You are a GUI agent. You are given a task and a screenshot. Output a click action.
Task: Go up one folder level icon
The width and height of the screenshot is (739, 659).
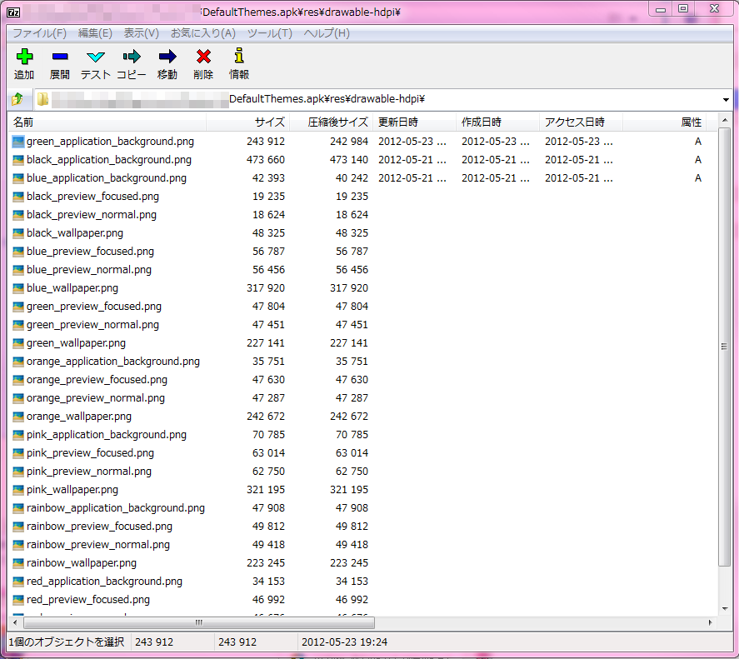pyautogui.click(x=17, y=99)
